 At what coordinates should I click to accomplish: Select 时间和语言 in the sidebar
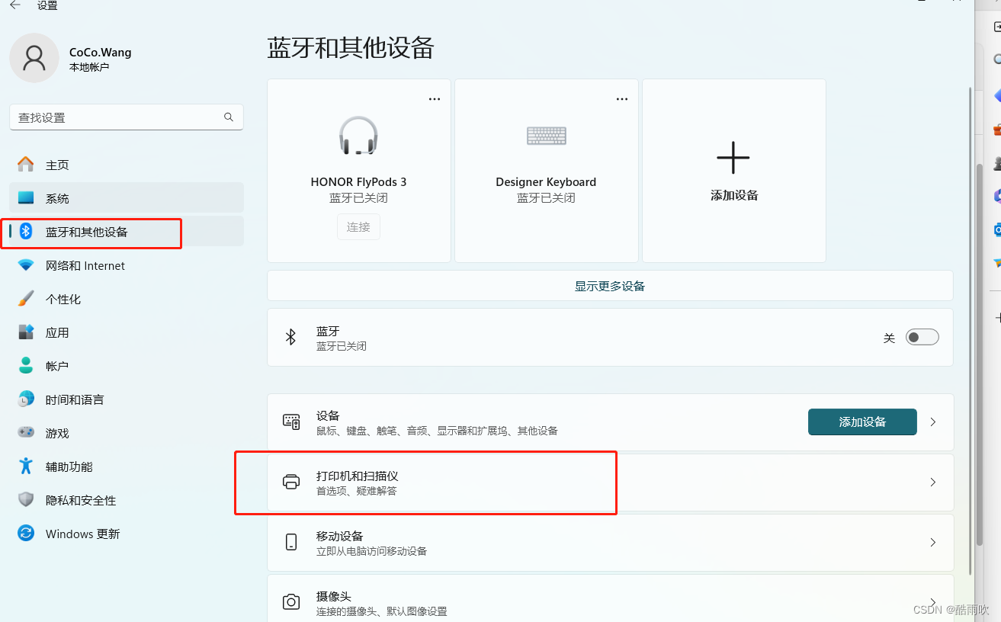point(127,399)
